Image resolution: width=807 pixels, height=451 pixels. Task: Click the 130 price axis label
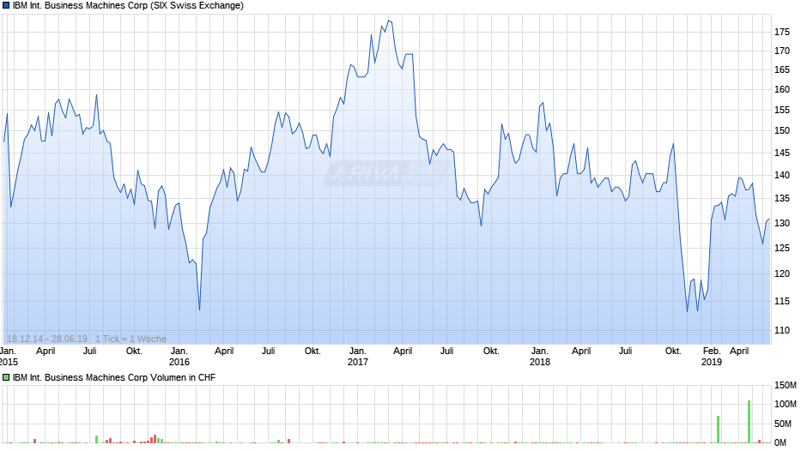tap(782, 223)
